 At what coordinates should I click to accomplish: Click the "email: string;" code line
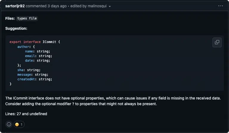(38, 56)
